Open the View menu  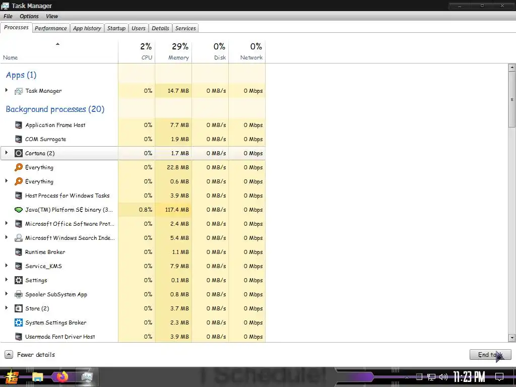click(52, 16)
